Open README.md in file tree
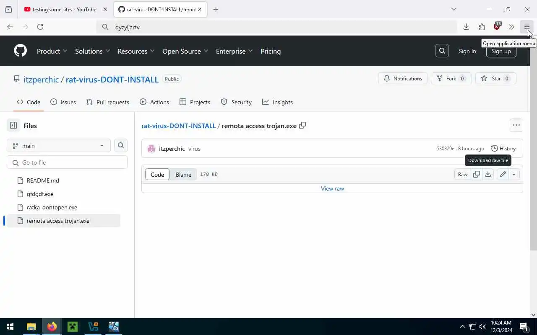This screenshot has height=335, width=537. (43, 180)
